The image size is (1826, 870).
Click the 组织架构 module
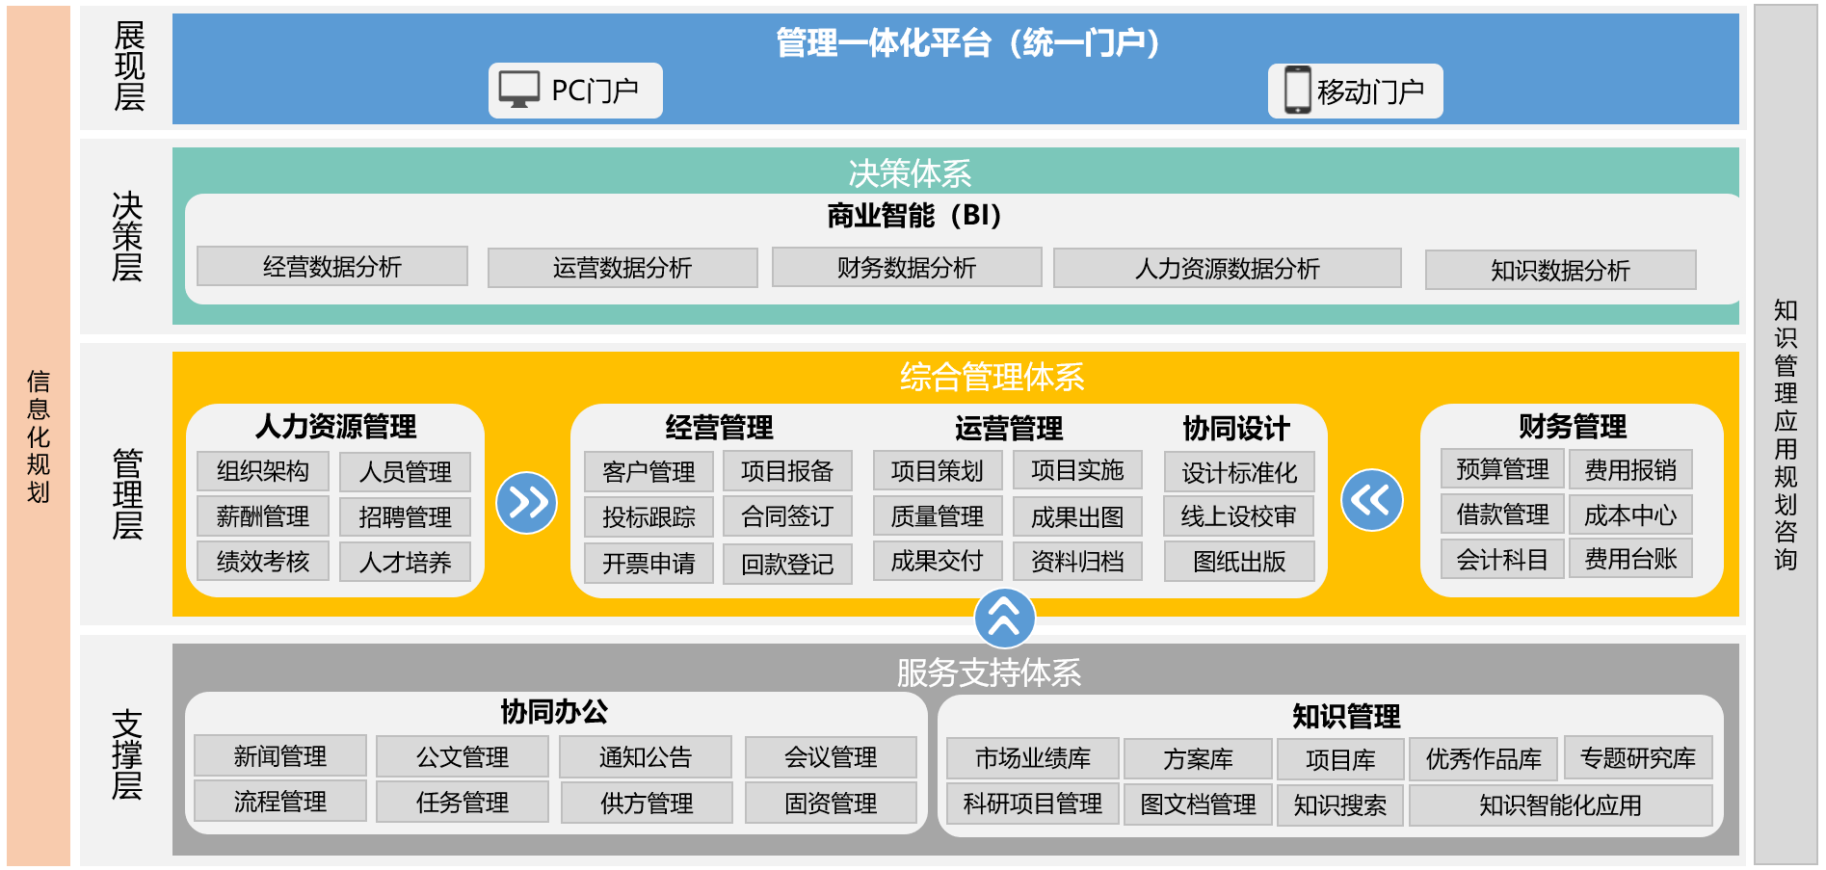click(x=263, y=471)
